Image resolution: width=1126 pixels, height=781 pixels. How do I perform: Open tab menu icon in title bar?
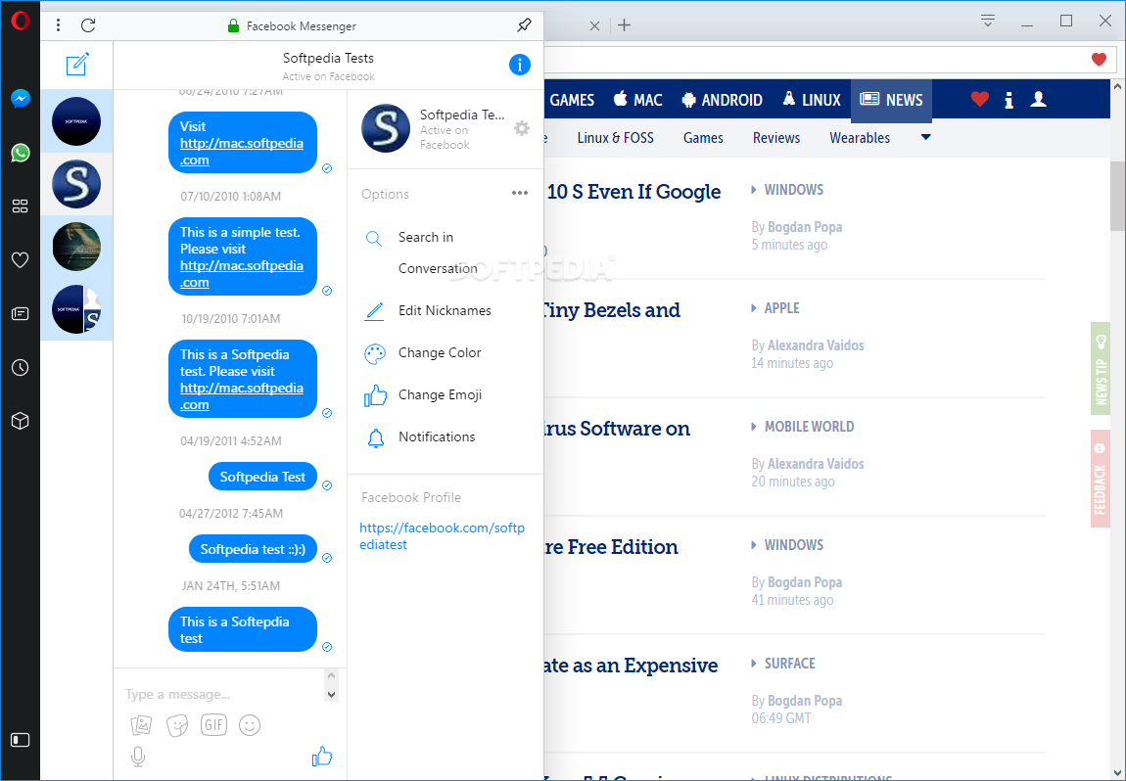988,21
